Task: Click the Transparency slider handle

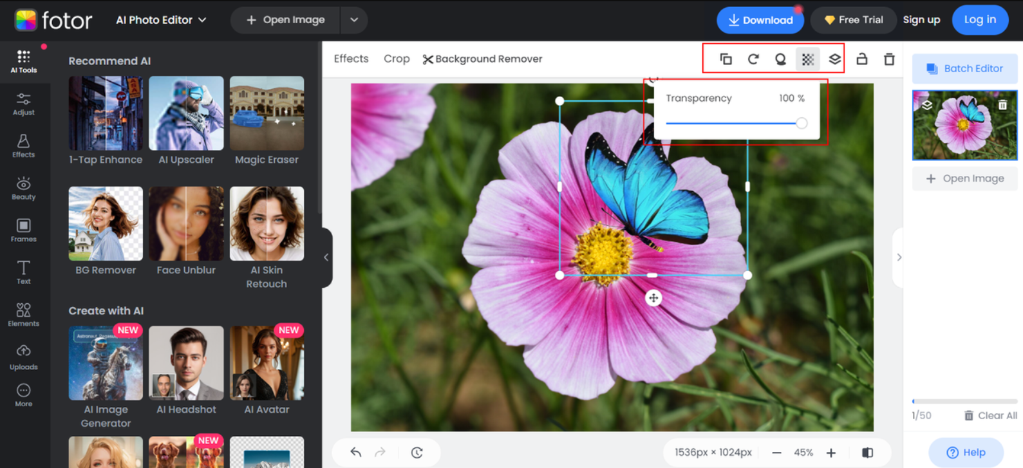Action: (802, 123)
